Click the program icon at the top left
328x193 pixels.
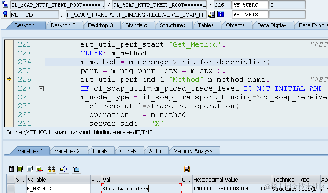click(x=5, y=4)
